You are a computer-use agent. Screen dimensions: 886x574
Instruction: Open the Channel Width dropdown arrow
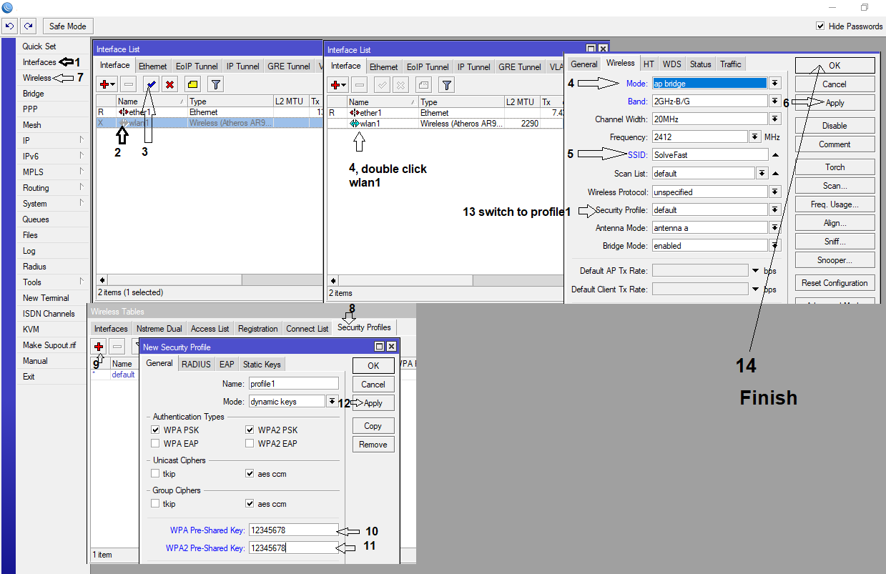775,119
